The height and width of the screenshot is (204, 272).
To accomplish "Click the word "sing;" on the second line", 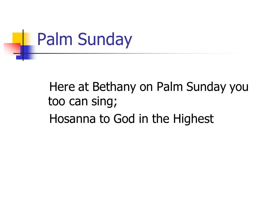I will 104,102.
